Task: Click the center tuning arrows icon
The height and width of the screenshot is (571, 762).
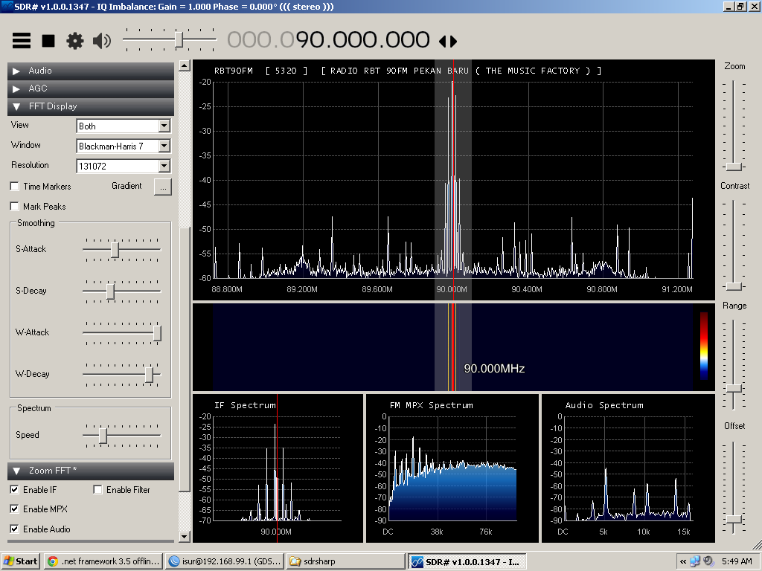Action: (x=448, y=42)
